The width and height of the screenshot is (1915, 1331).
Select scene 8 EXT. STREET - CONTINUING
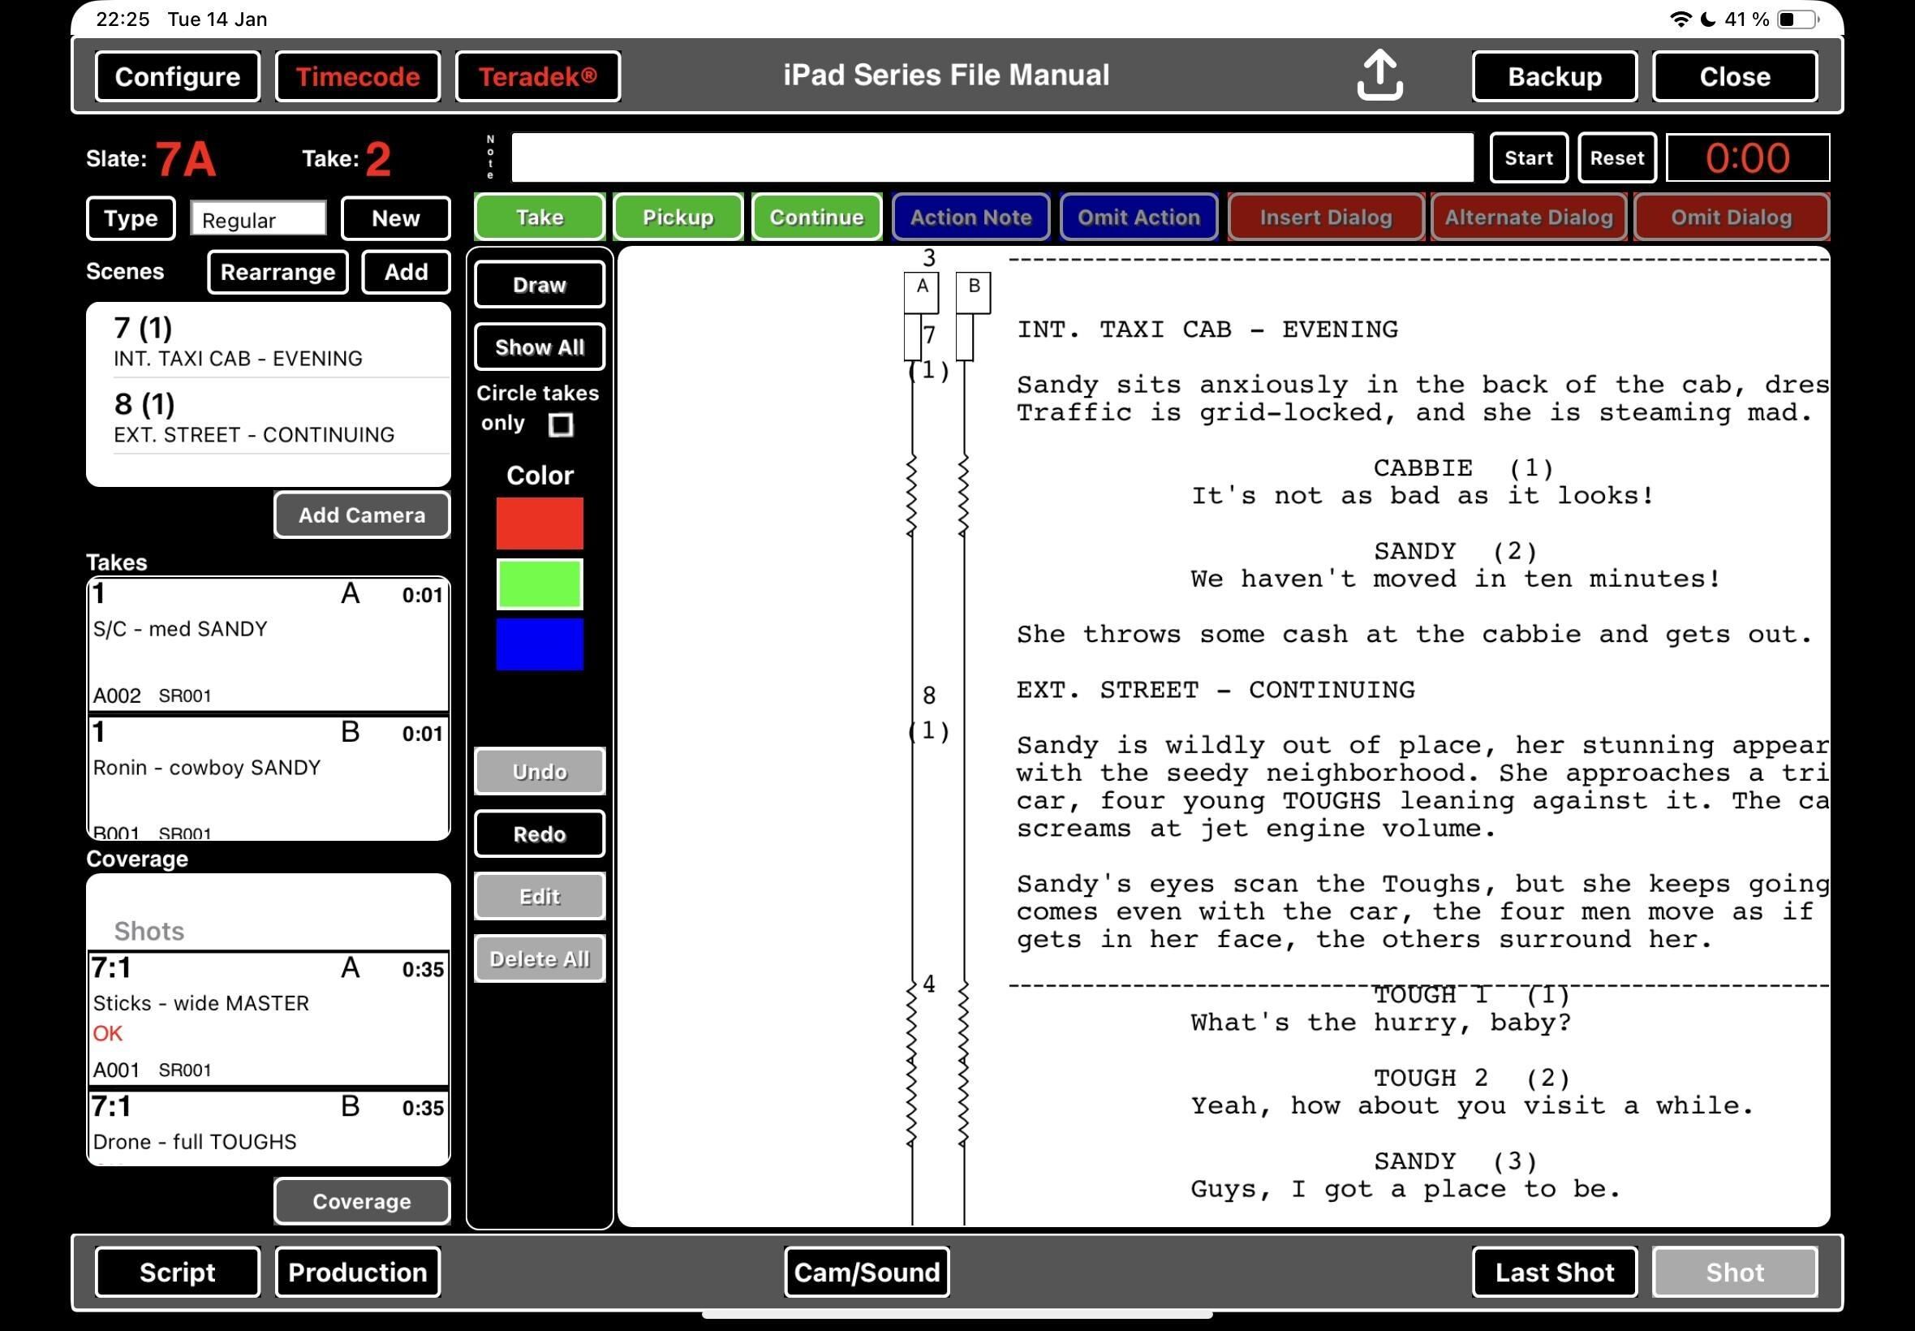click(x=267, y=418)
